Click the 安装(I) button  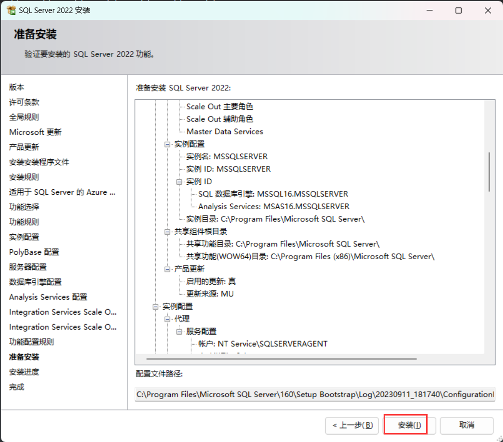coord(409,425)
